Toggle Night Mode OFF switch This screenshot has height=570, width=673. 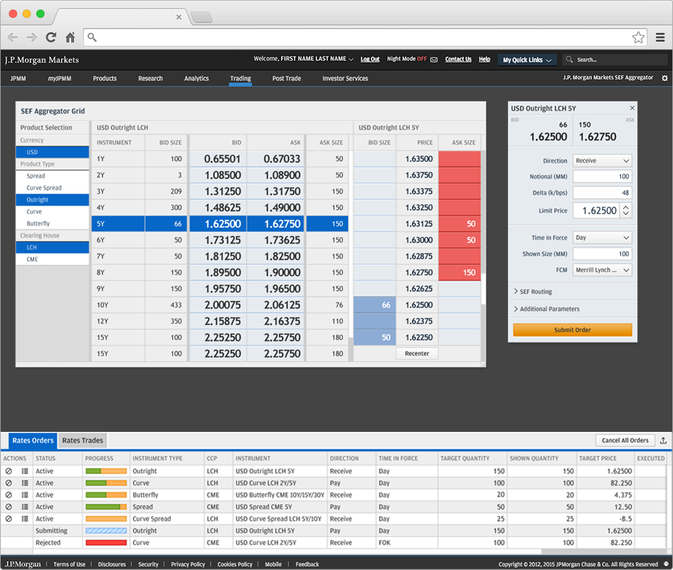pyautogui.click(x=422, y=59)
